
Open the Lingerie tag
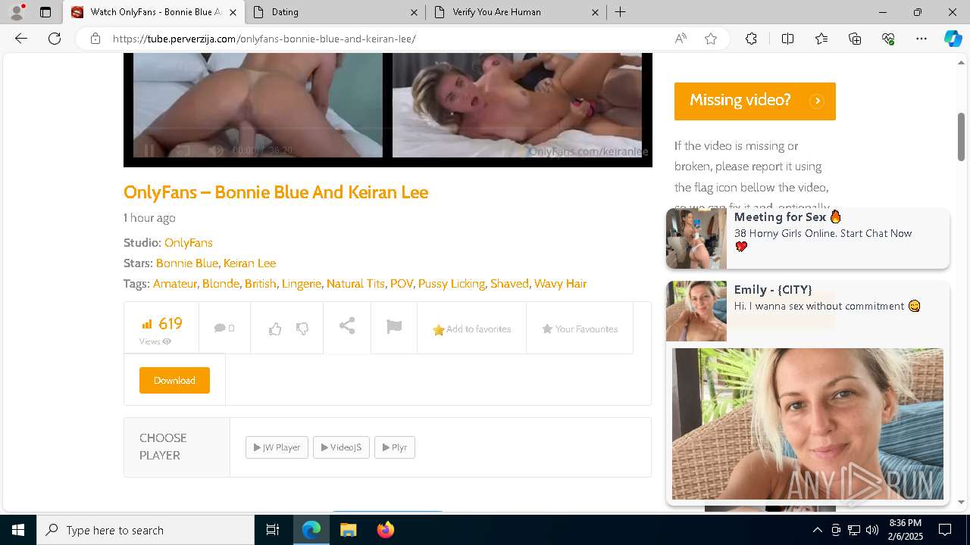[x=302, y=283]
